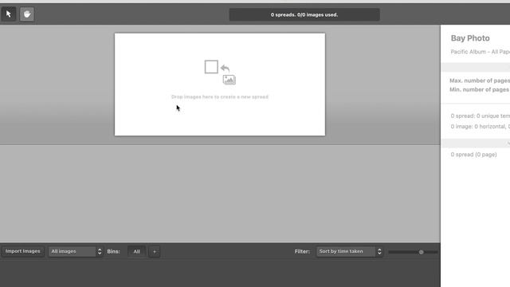
Task: Click the image picture icon in drop area
Action: pos(229,80)
